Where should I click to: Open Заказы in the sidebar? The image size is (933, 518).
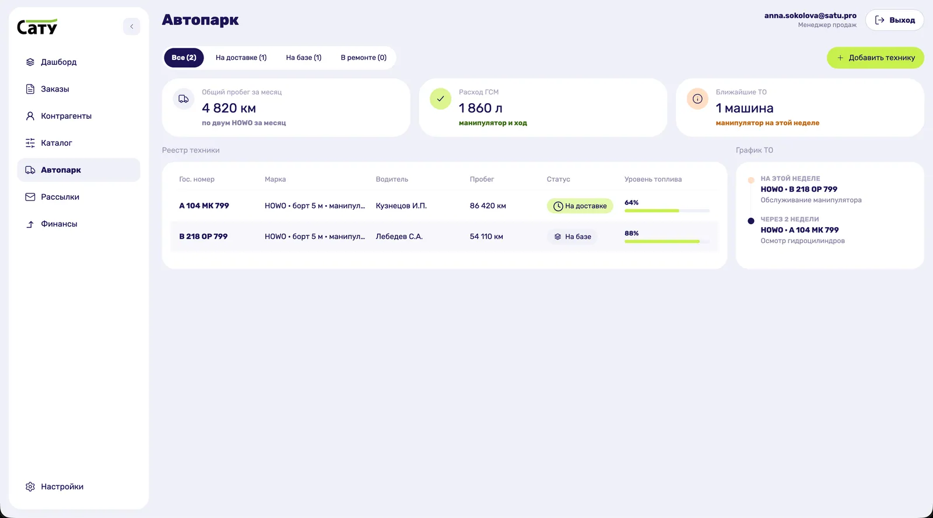[x=79, y=89]
